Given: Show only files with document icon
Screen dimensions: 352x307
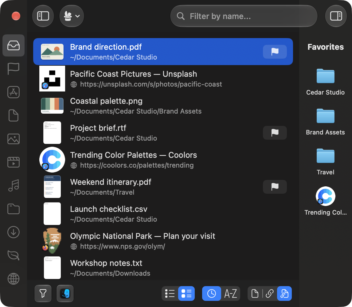Looking at the screenshot, I should [x=255, y=293].
